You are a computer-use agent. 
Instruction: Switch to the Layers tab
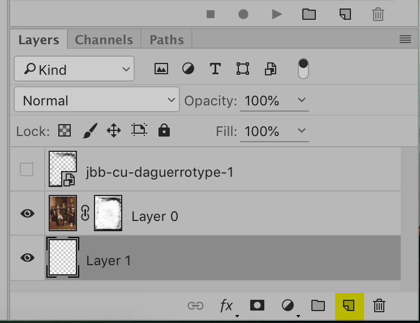click(x=38, y=40)
